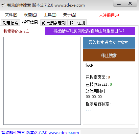
Task: Switch to the 论坛搜索定制 tab
Action: coord(54,23)
